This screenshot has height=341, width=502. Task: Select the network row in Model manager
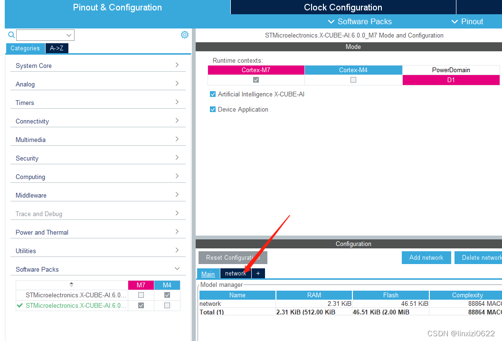(x=350, y=303)
